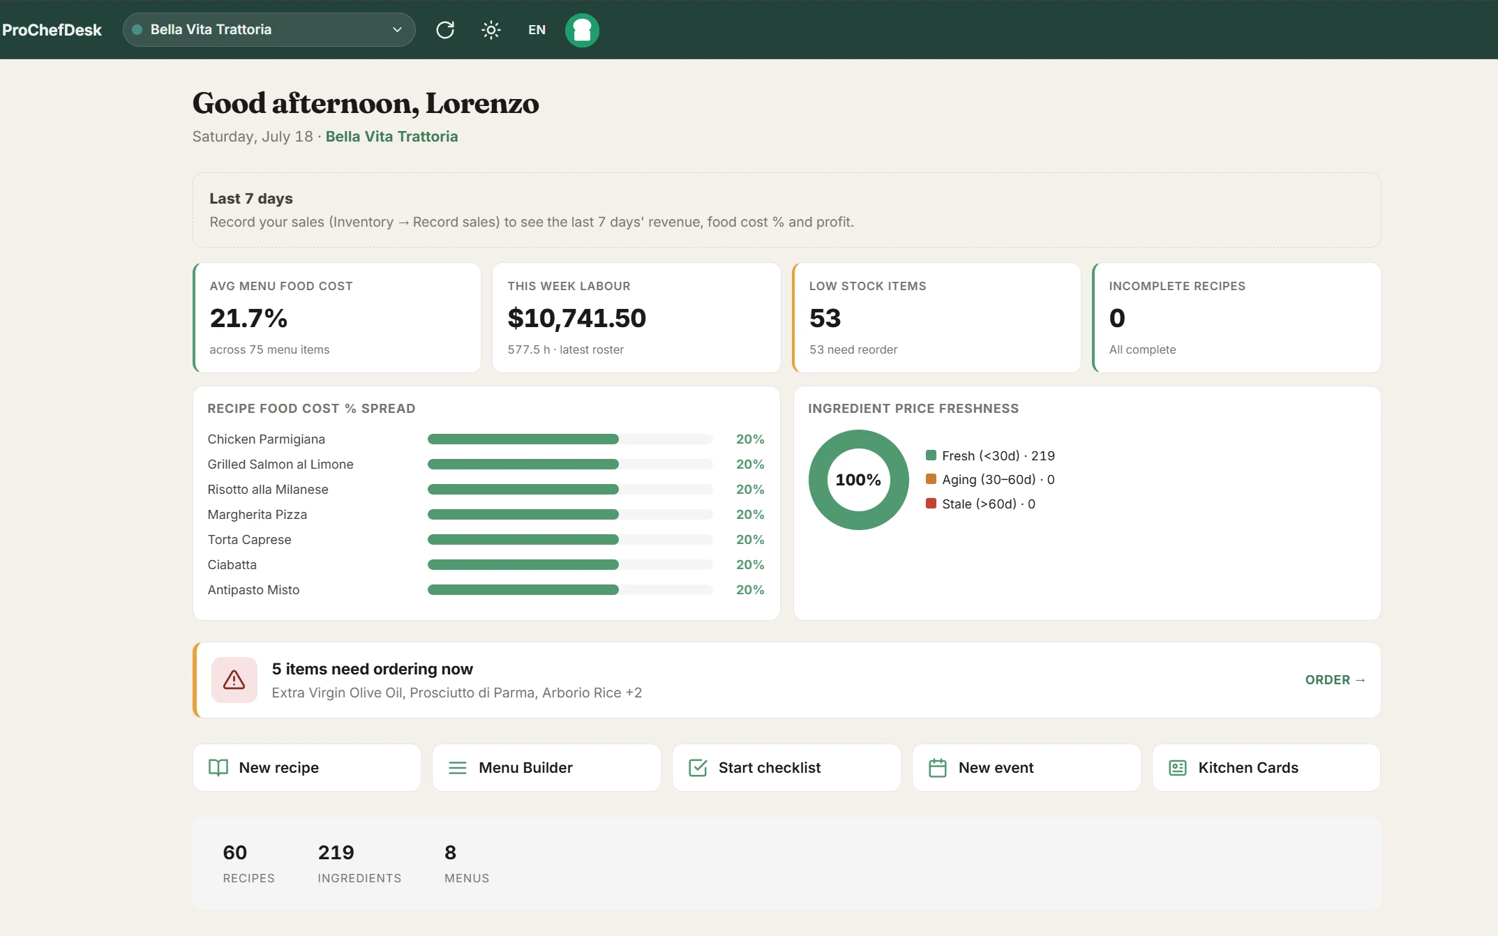The image size is (1498, 936).
Task: Click '577.5 h · latest roster' text
Action: point(566,350)
